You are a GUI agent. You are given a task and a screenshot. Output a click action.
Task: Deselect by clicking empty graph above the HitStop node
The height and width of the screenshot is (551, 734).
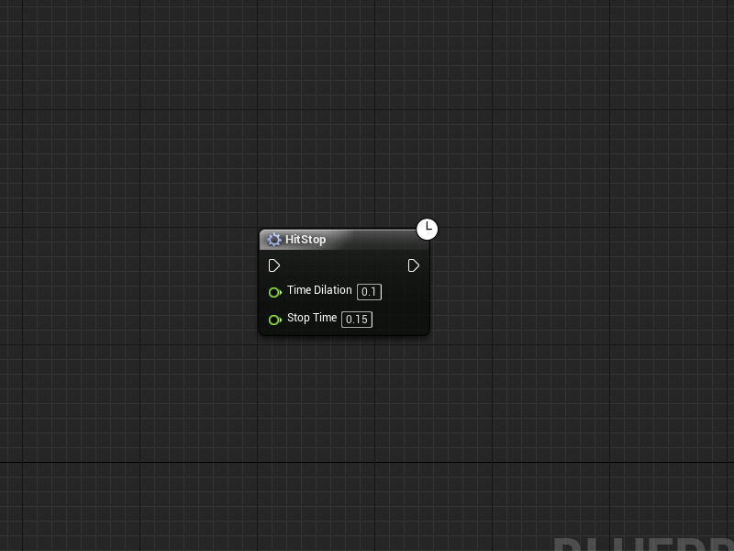click(x=344, y=141)
